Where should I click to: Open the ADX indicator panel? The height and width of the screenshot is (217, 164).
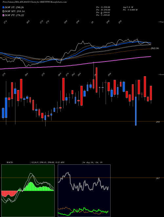click(84, 191)
